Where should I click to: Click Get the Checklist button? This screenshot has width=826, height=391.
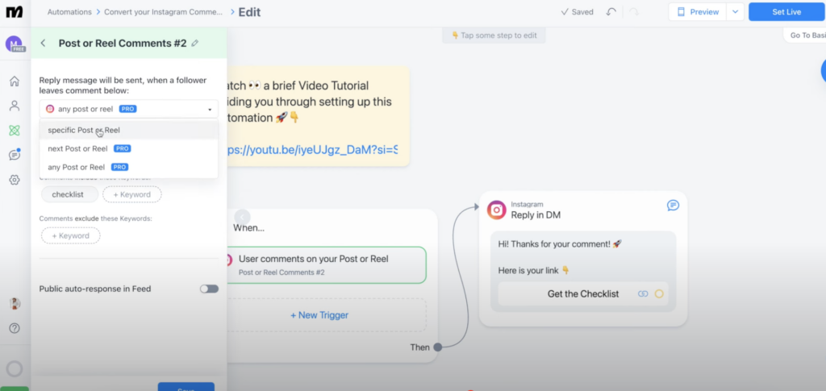pos(583,293)
